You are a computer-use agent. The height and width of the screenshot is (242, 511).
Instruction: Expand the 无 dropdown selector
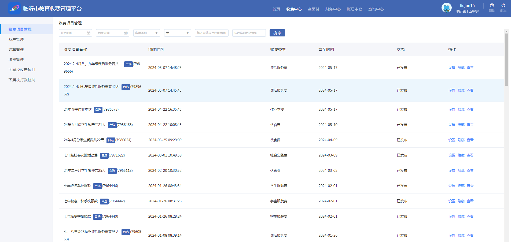point(178,33)
